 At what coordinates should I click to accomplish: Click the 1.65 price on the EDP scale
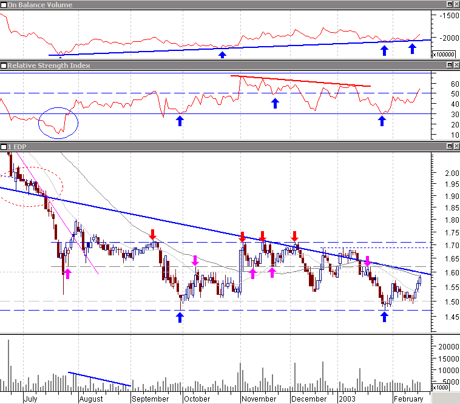tap(452, 259)
